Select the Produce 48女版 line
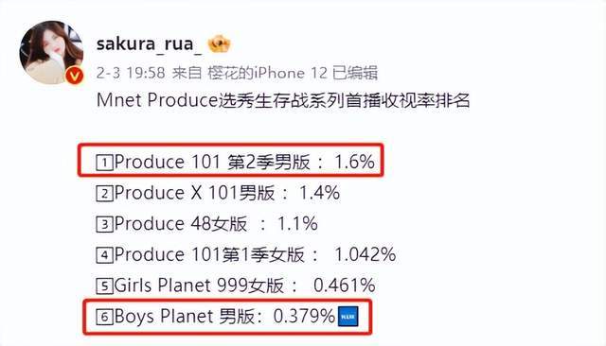Screen dimensions: 606x346 pyautogui.click(x=206, y=224)
